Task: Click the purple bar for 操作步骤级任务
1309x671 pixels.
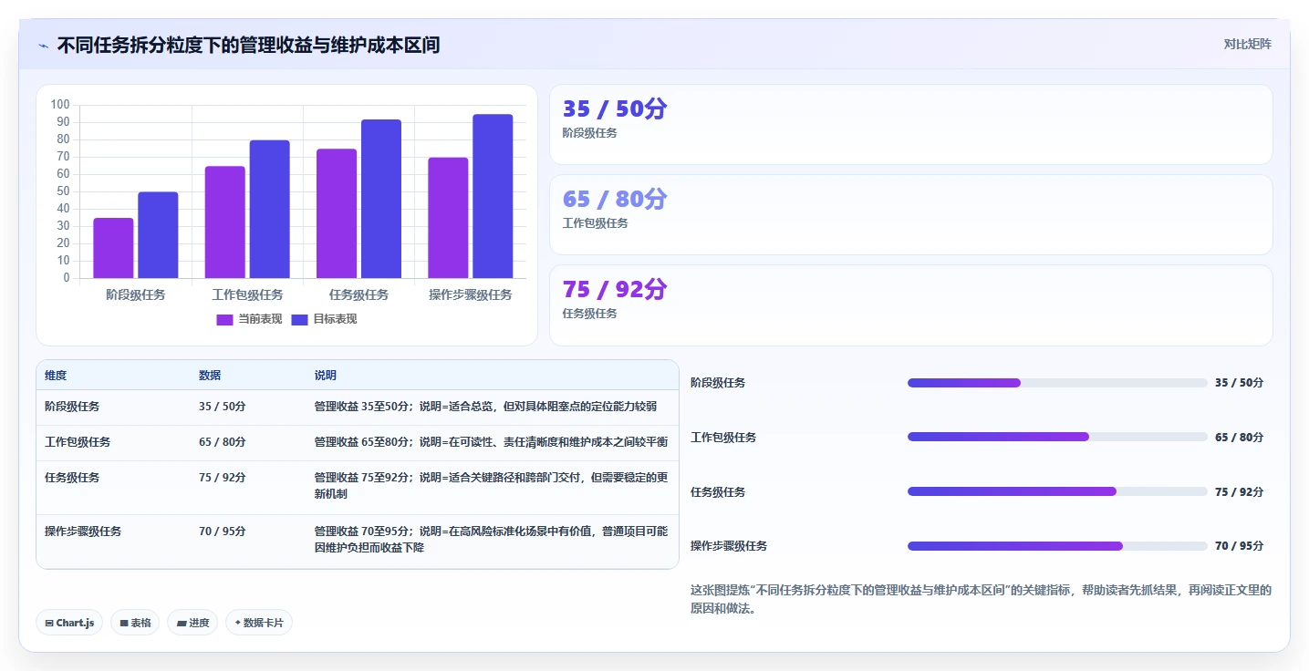Action: pyautogui.click(x=448, y=218)
